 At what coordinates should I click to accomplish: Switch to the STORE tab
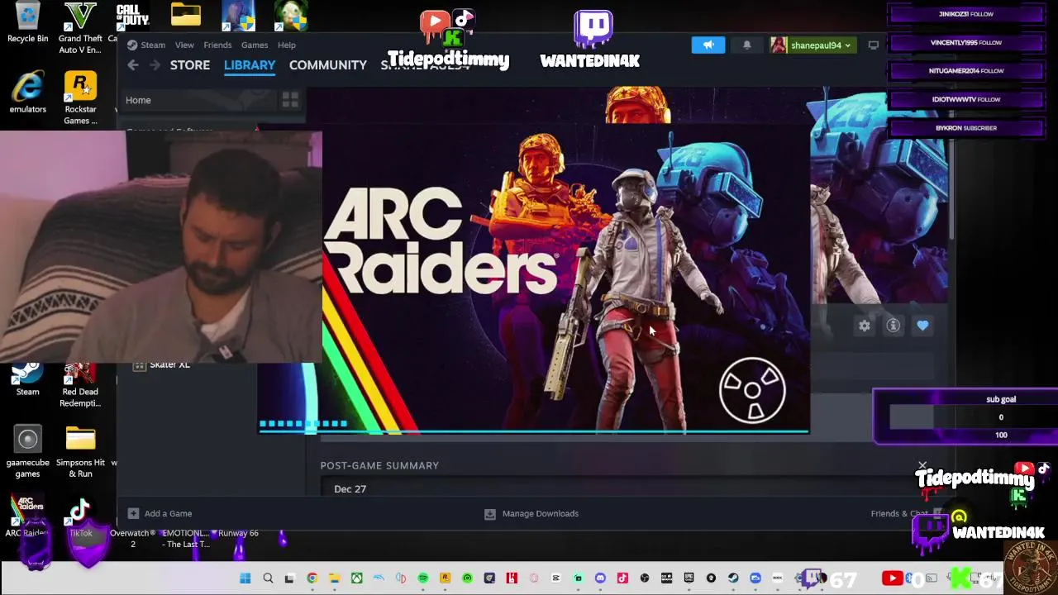click(190, 64)
